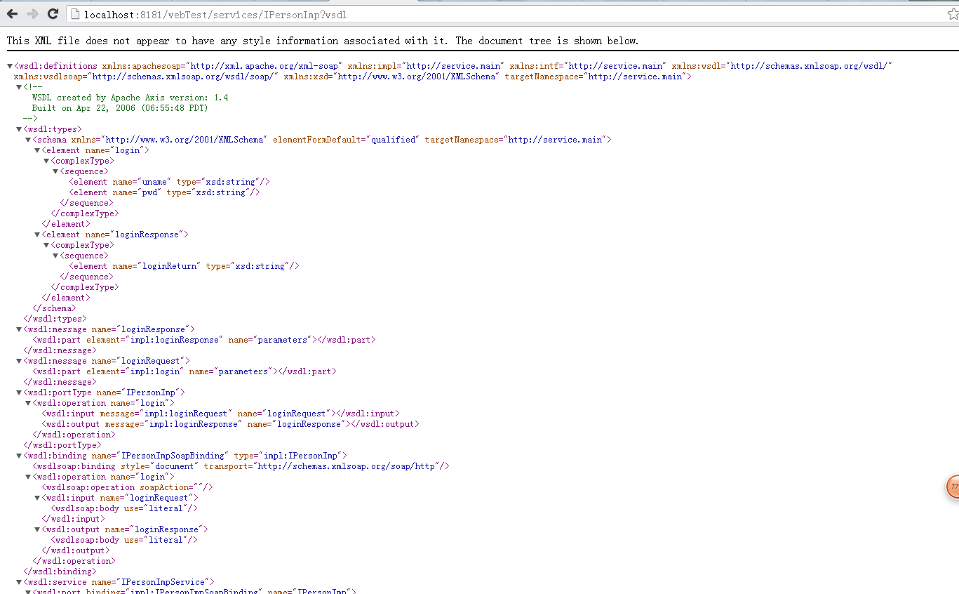
Task: Click the page info icon in address bar
Action: 76,14
